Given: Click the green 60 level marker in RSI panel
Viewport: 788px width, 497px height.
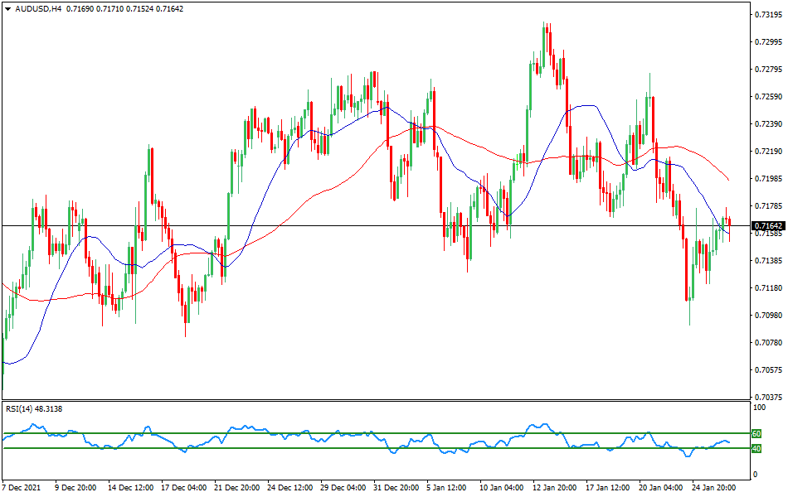Looking at the screenshot, I should point(756,432).
